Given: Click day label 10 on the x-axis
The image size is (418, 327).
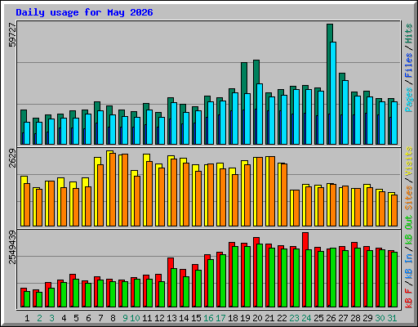Looking at the screenshot, I should [x=135, y=318].
